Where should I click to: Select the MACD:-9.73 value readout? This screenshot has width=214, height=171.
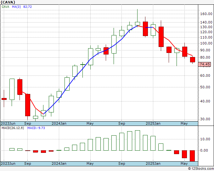pyautogui.click(x=36, y=128)
